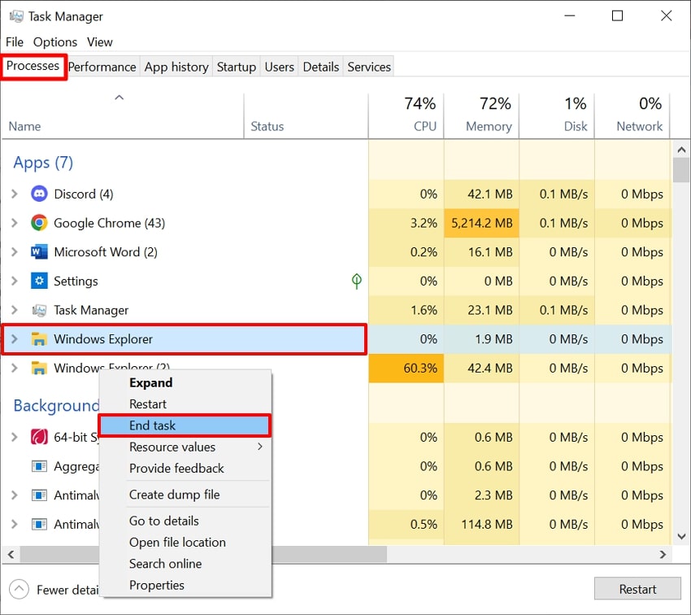
Task: Click the Aggregator host process icon
Action: (39, 466)
